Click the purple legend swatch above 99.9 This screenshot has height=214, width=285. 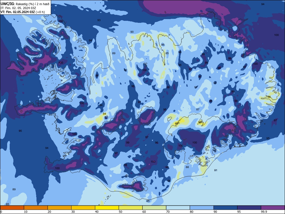click(x=273, y=208)
